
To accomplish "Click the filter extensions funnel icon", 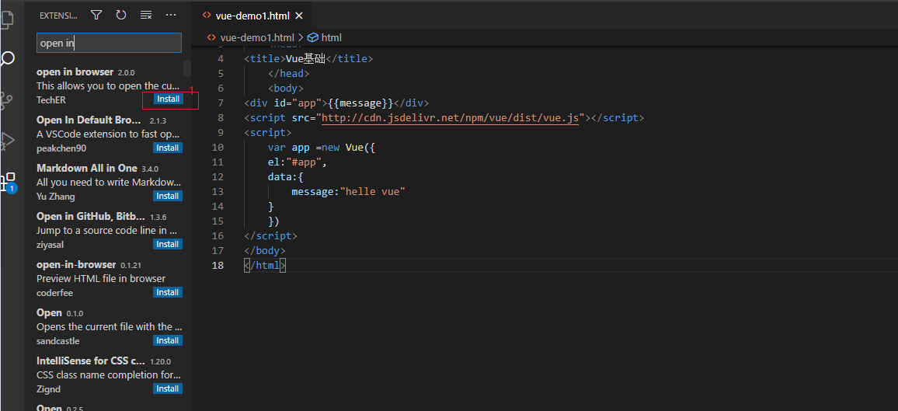I will pyautogui.click(x=96, y=16).
